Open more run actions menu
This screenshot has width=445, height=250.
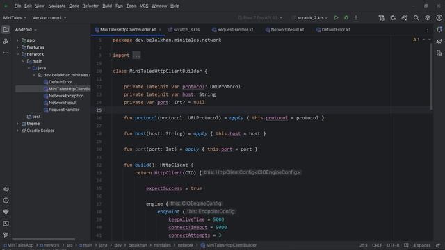[x=356, y=18]
